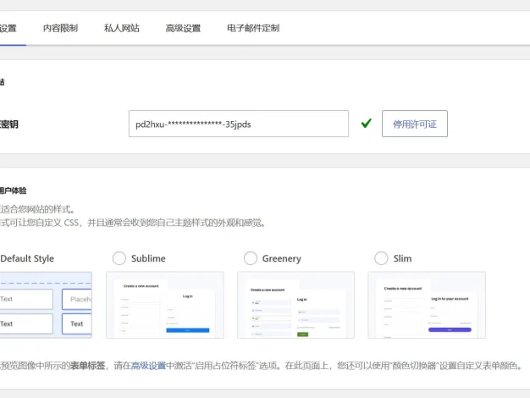Click the Slim label text
The width and height of the screenshot is (530, 398).
tap(402, 258)
